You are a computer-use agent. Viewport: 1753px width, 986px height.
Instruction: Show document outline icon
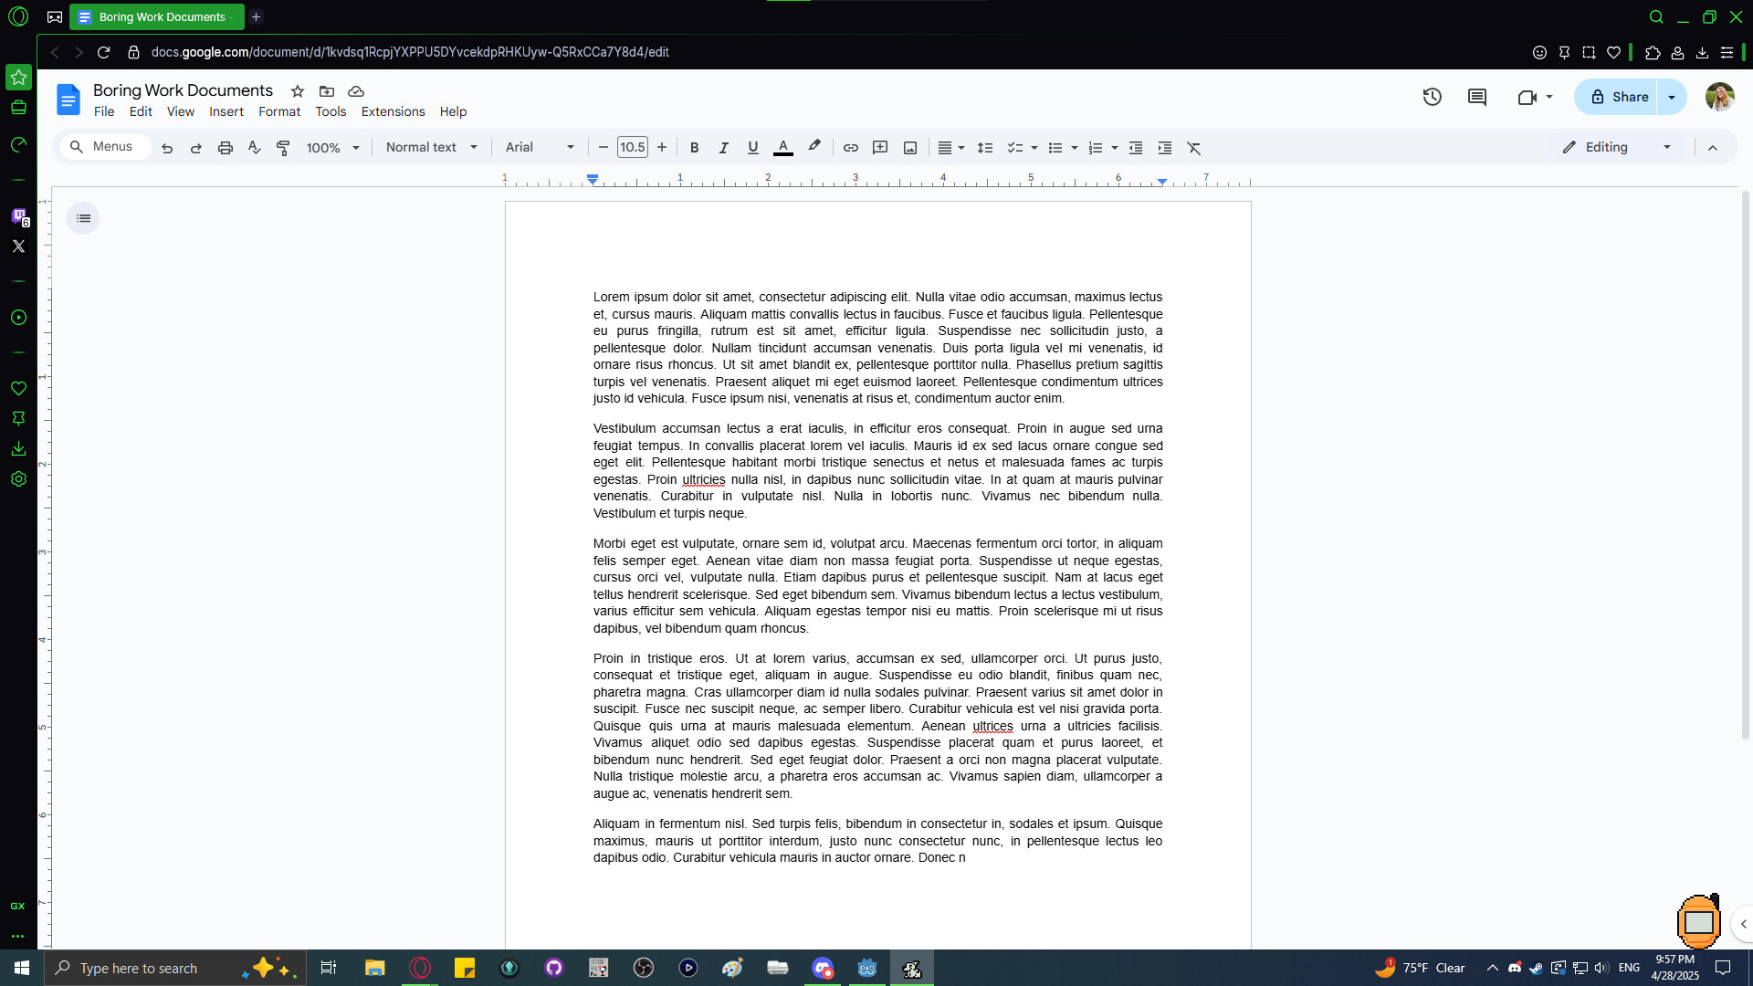tap(83, 218)
